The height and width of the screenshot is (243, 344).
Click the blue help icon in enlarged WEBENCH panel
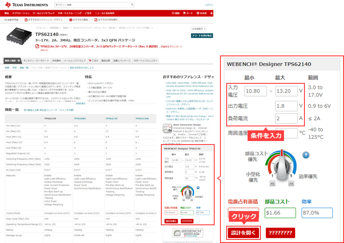[x=306, y=155]
